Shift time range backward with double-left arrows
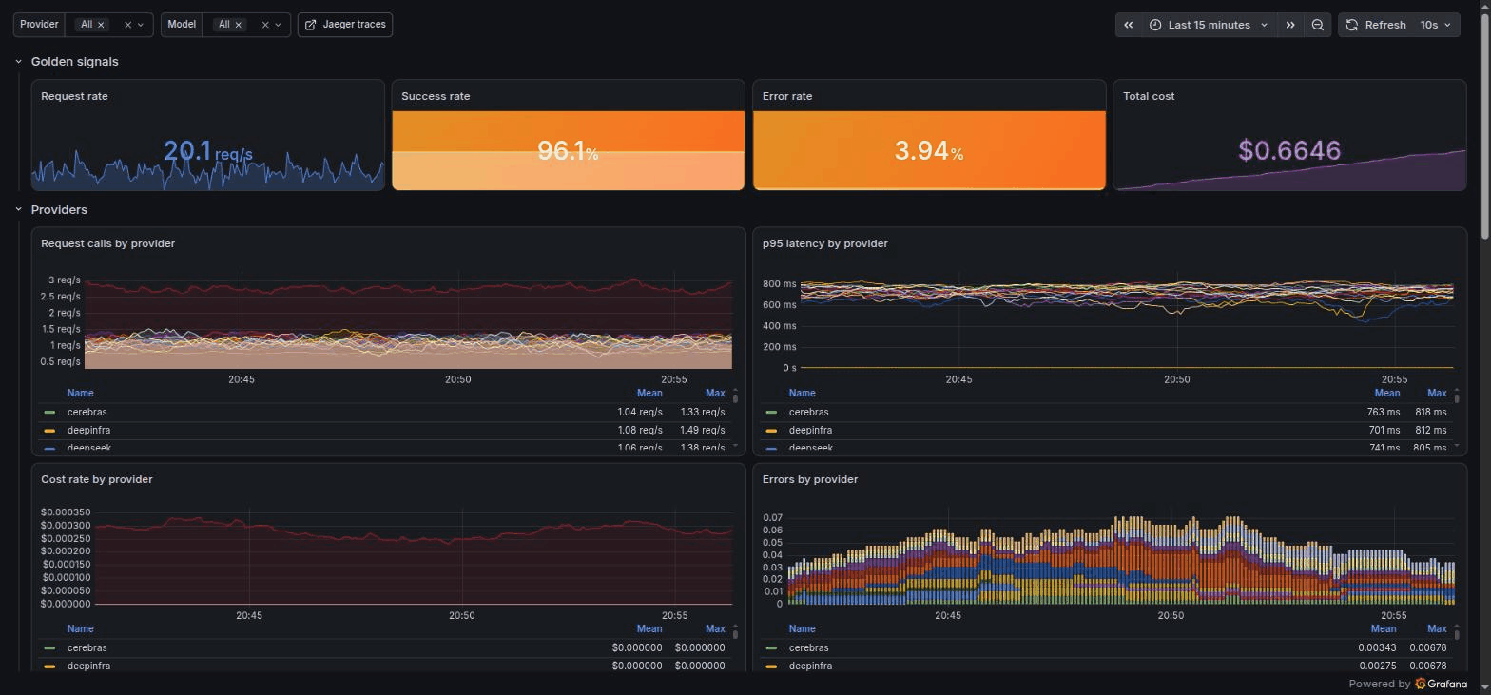The width and height of the screenshot is (1491, 695). tap(1129, 25)
